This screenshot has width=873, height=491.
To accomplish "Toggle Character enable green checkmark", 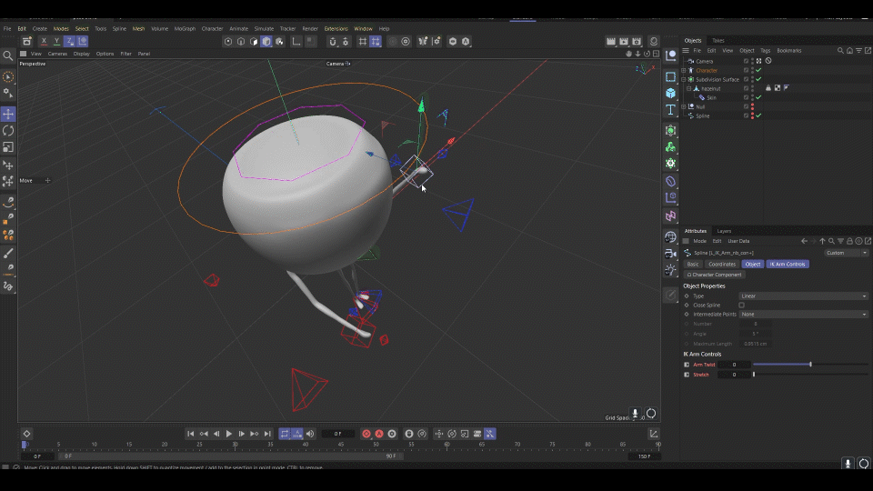I will pos(758,70).
